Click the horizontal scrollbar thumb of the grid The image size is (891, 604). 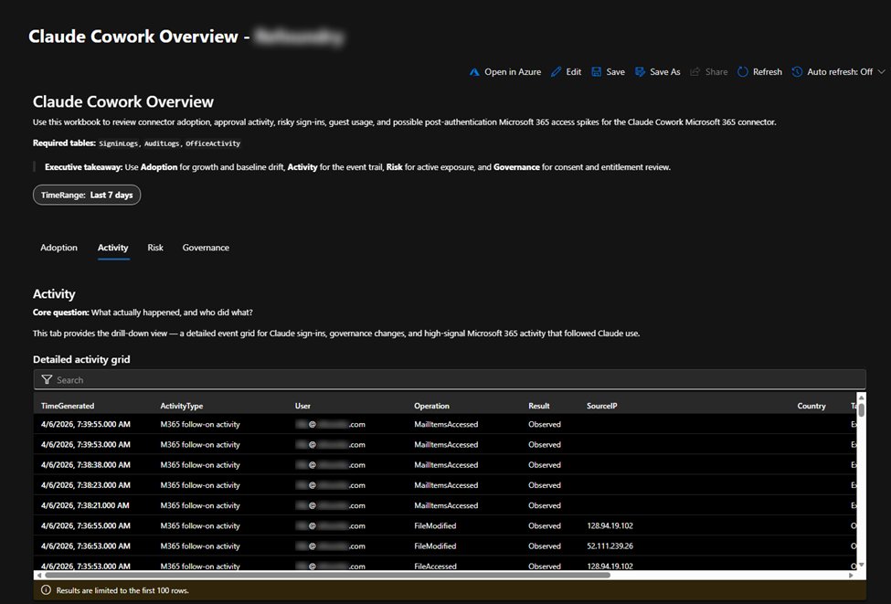[x=327, y=575]
